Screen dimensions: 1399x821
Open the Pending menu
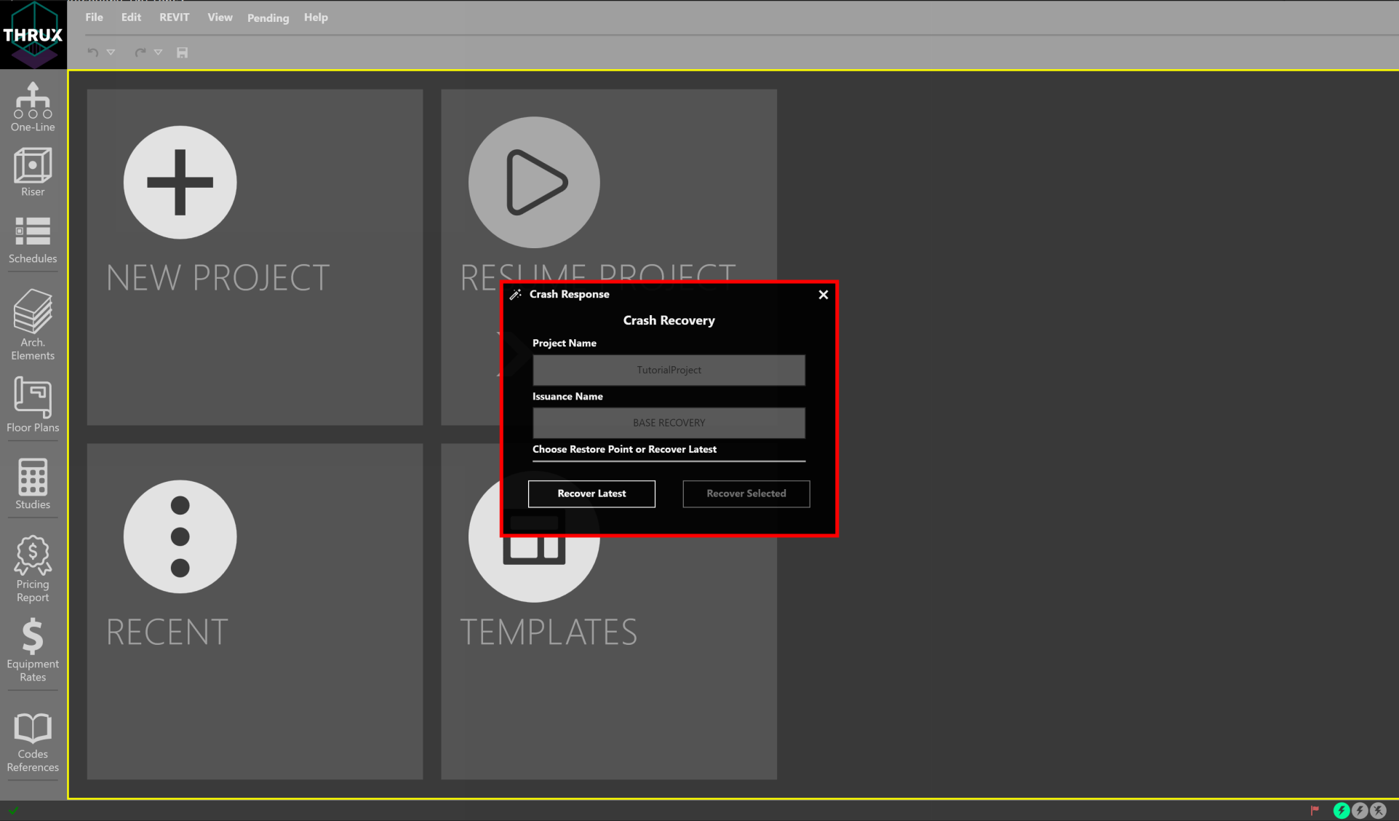[268, 17]
